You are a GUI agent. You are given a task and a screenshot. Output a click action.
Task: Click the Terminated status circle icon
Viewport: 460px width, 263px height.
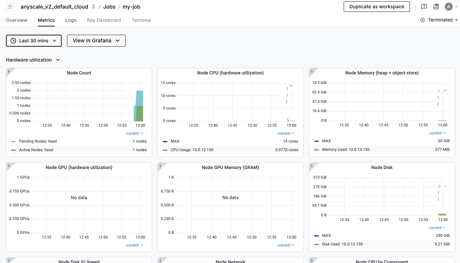pos(423,20)
